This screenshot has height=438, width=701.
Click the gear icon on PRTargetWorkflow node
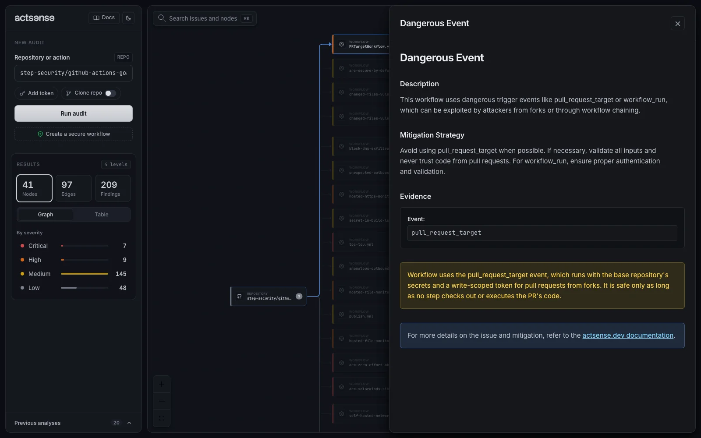(341, 44)
